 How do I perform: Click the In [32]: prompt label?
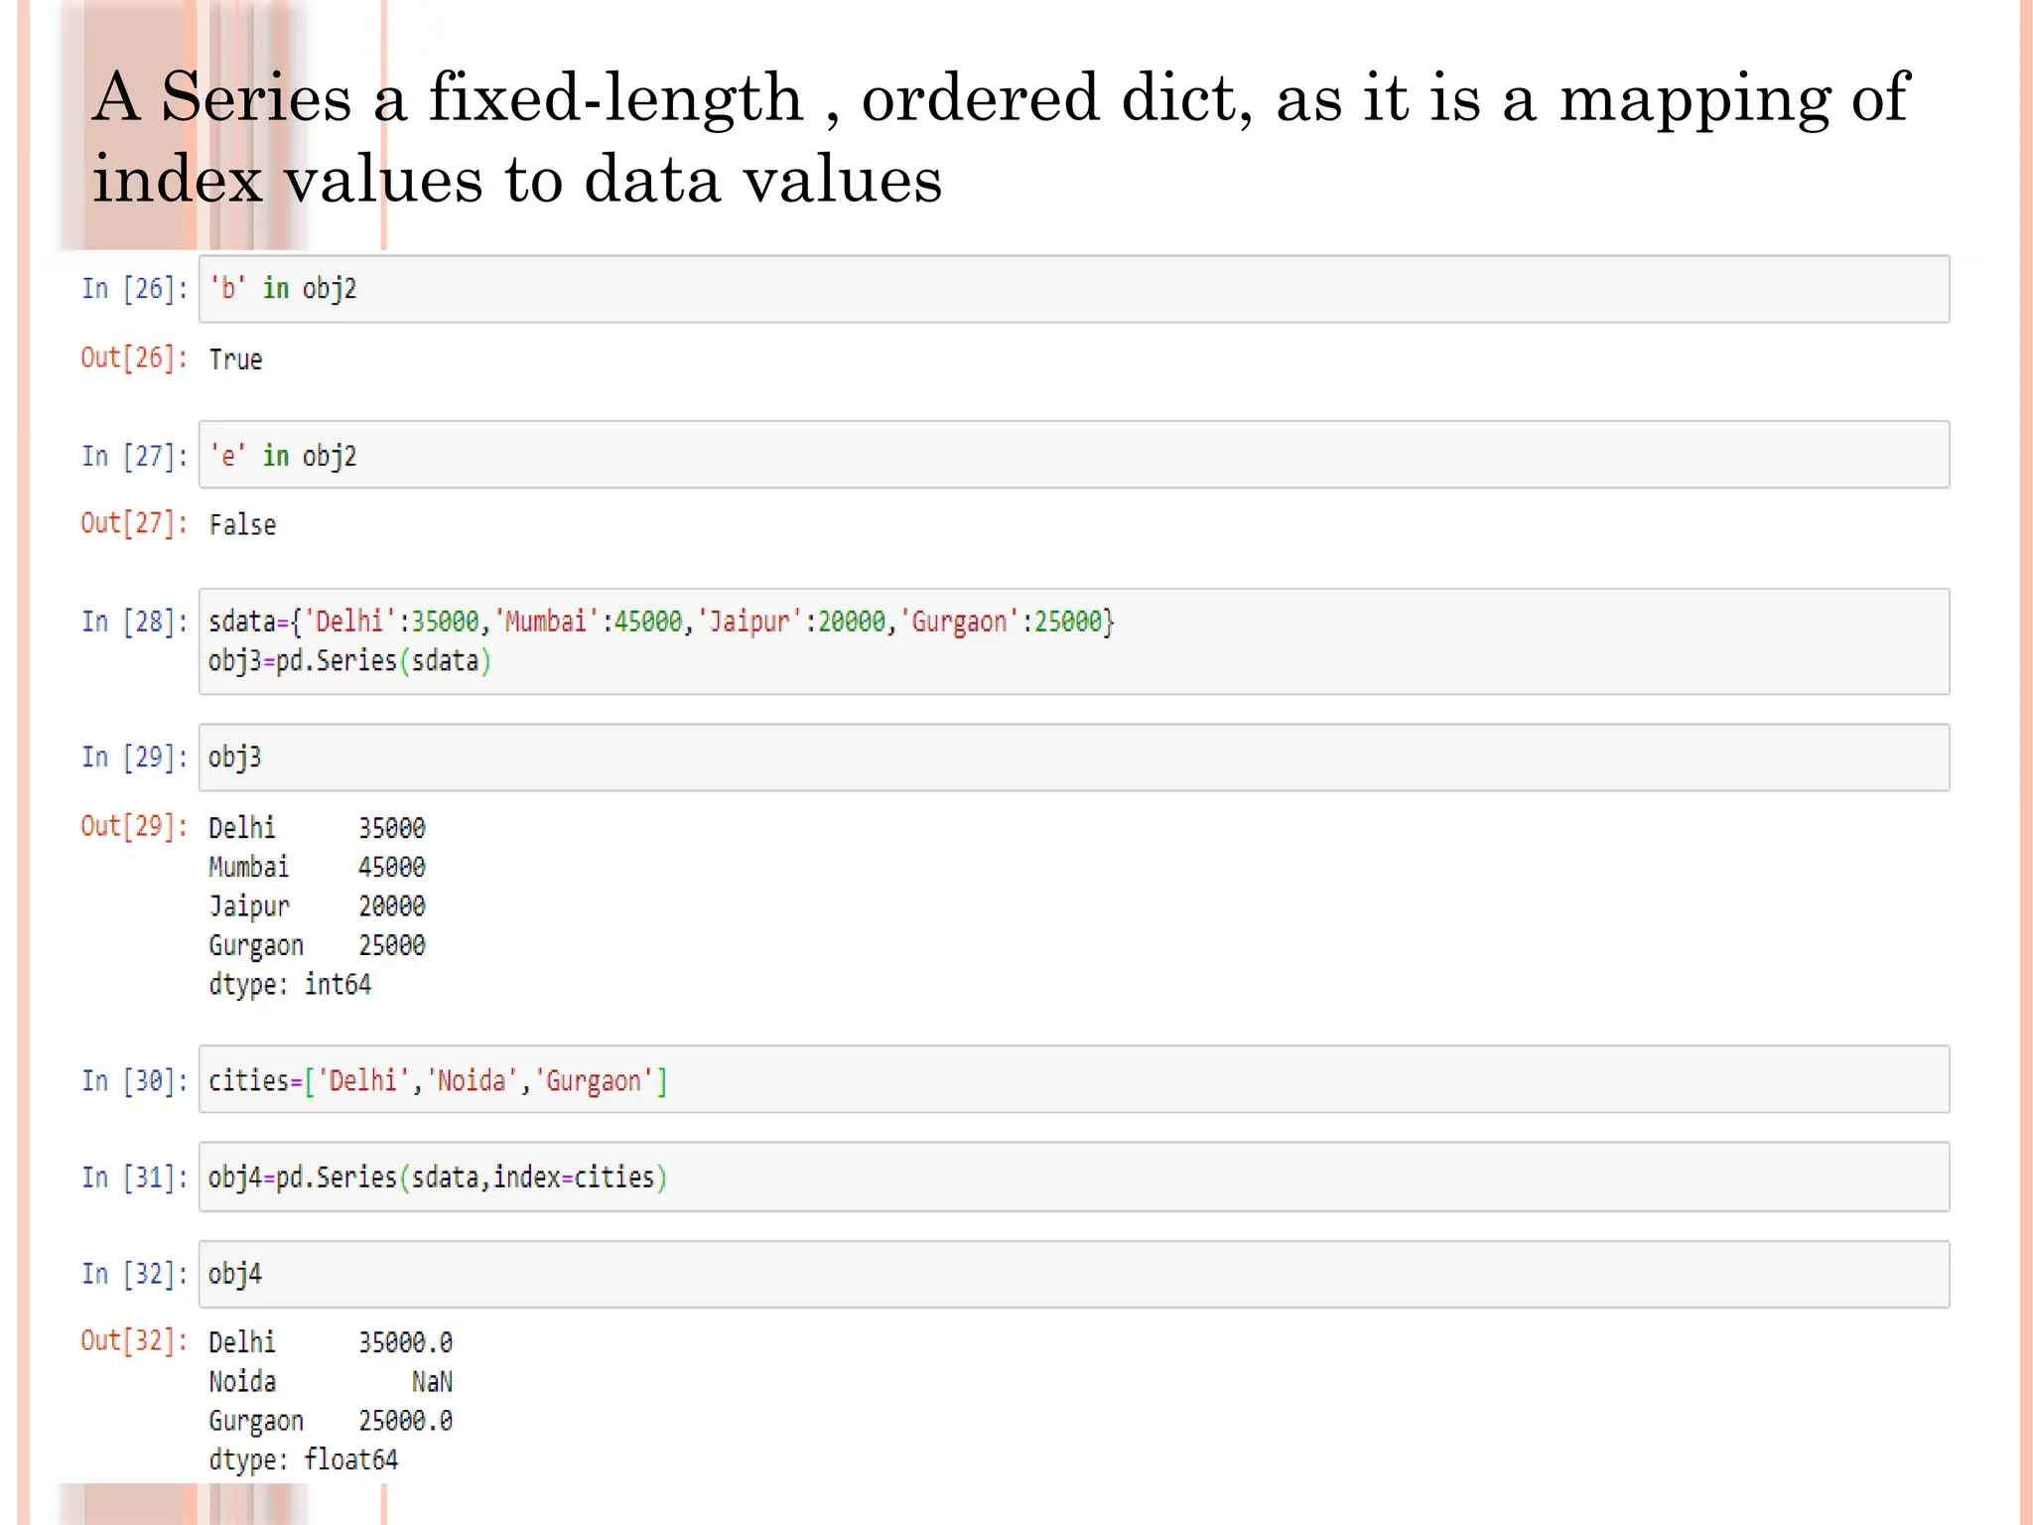tap(135, 1274)
